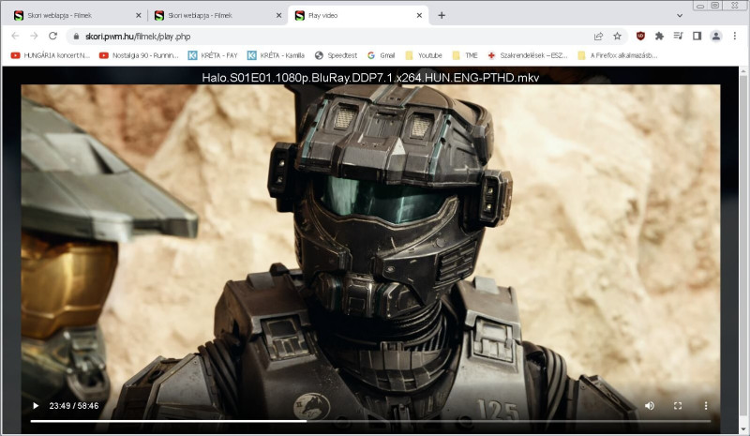
Task: Go forward in browser history
Action: pyautogui.click(x=34, y=37)
